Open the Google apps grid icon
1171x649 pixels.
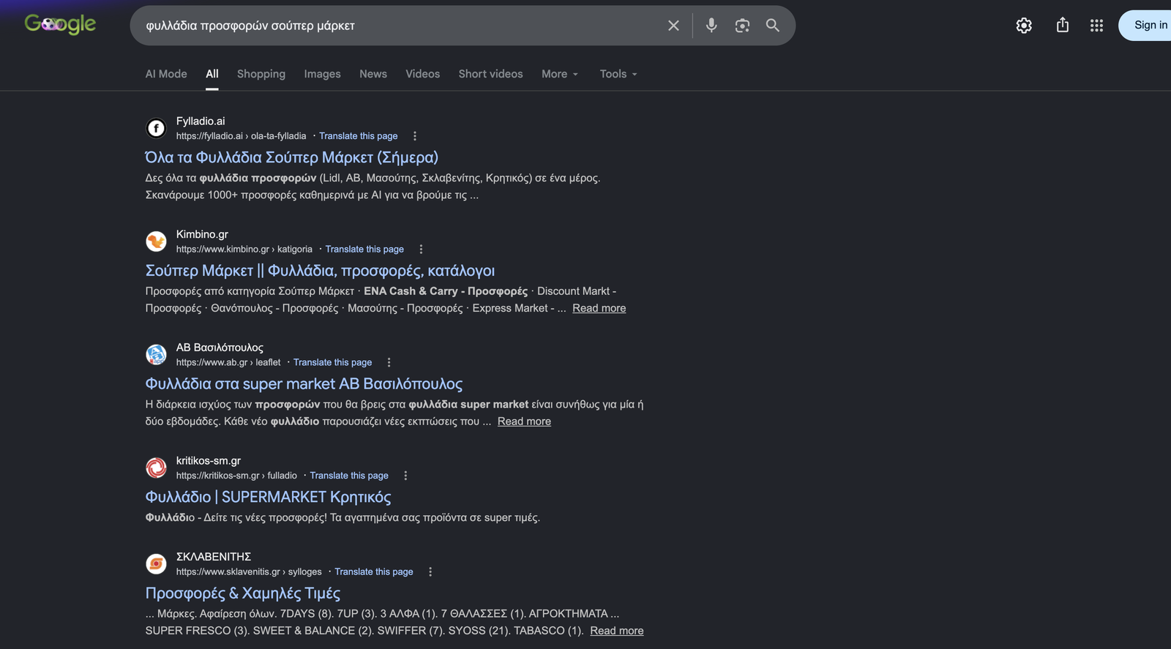coord(1096,26)
